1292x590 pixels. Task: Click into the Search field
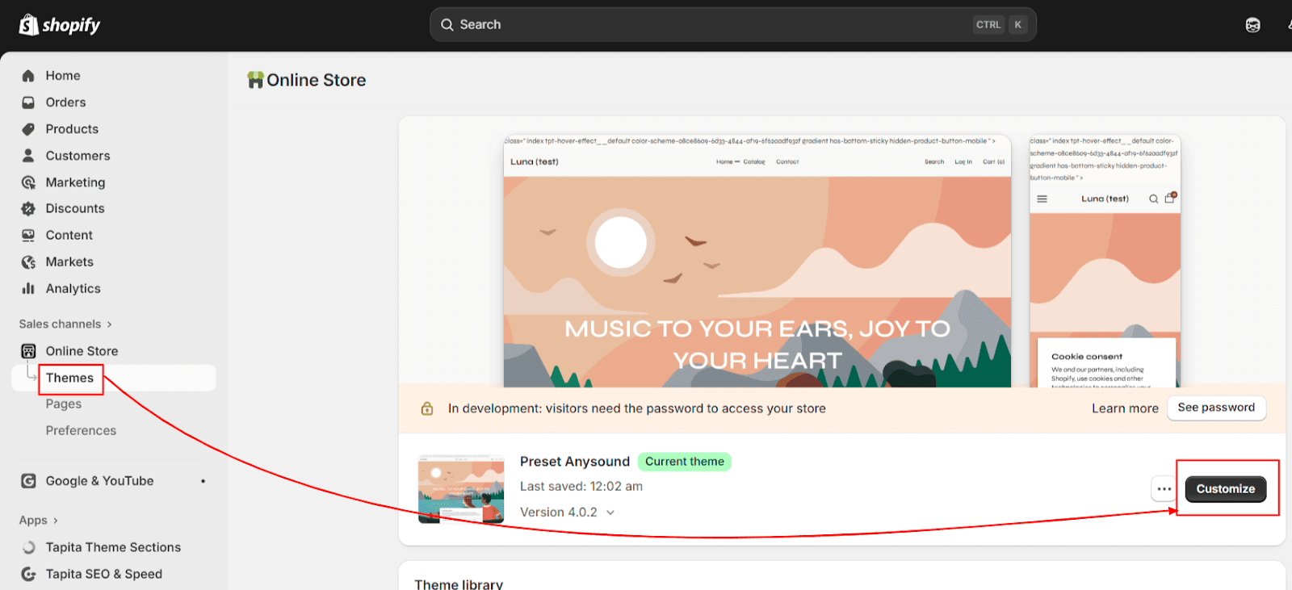(732, 25)
